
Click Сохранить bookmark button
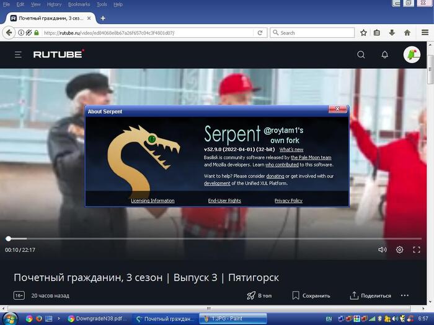311,296
